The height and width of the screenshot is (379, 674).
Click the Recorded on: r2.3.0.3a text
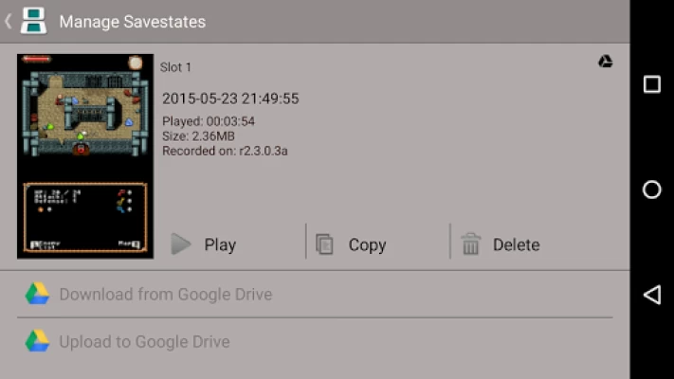pos(225,152)
